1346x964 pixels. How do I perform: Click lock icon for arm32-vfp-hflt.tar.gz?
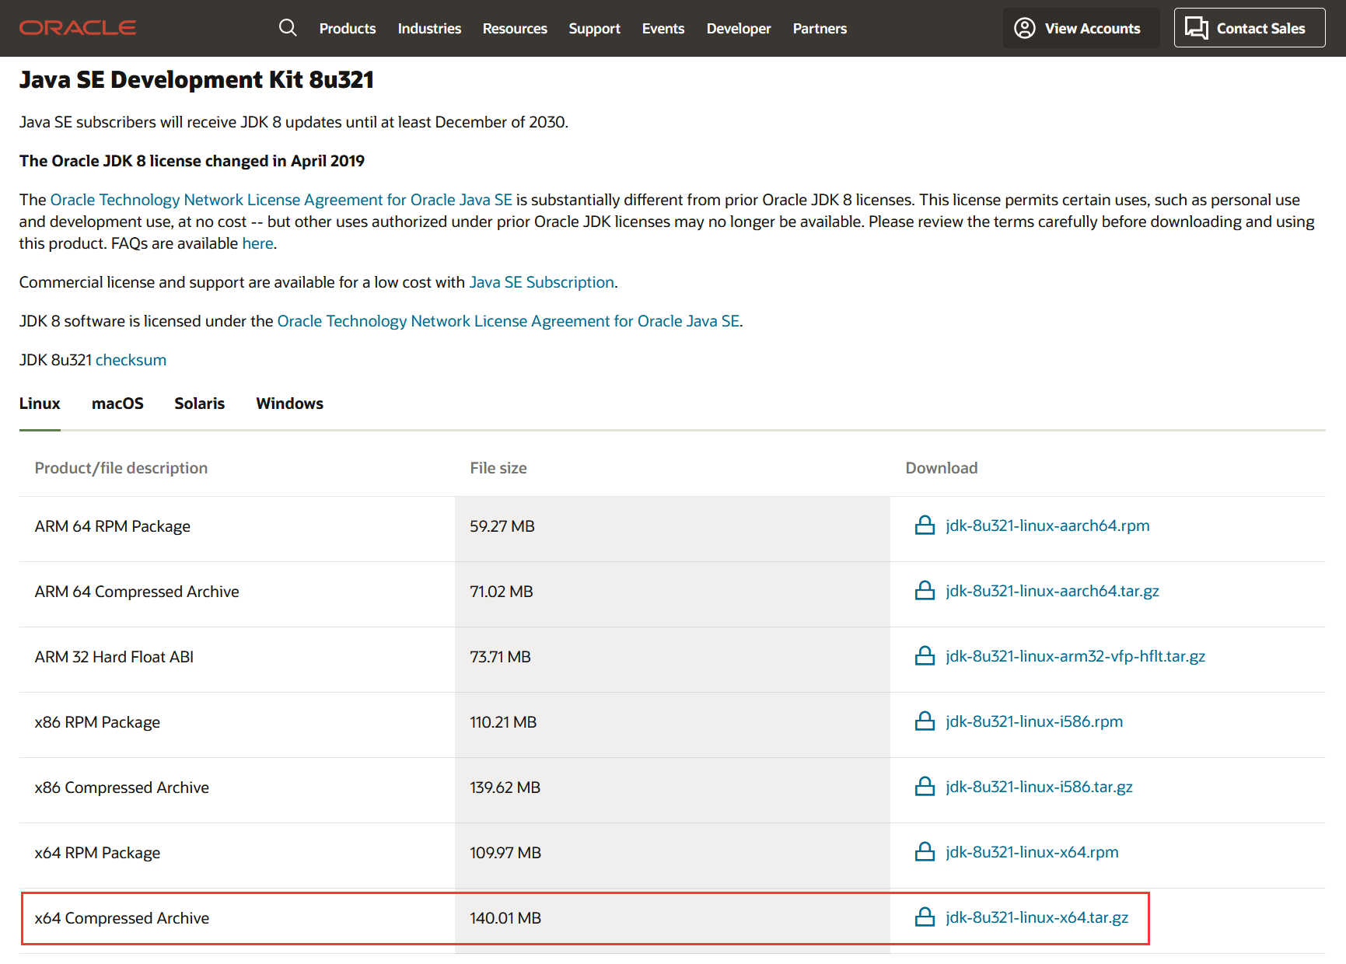point(925,656)
